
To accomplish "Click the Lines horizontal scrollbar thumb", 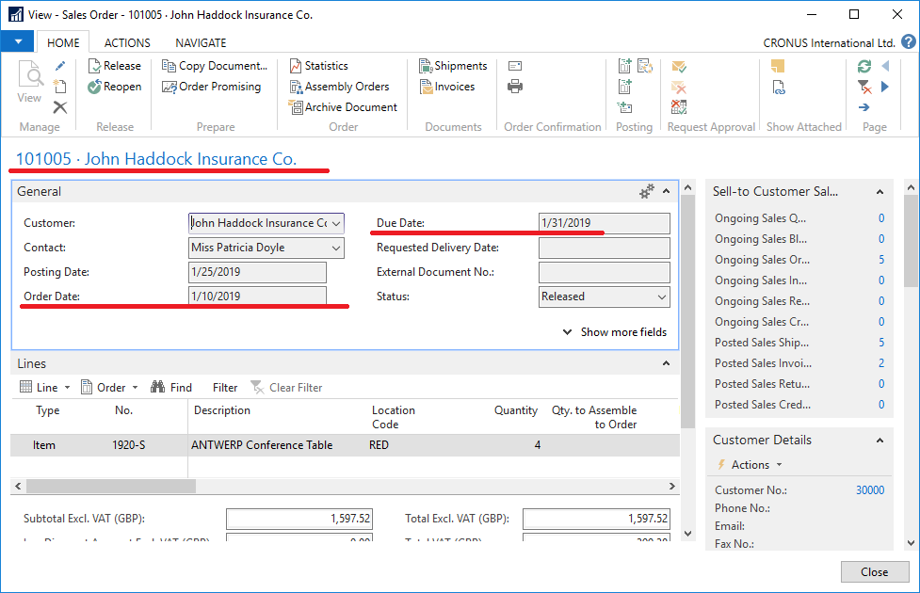I will tap(111, 487).
